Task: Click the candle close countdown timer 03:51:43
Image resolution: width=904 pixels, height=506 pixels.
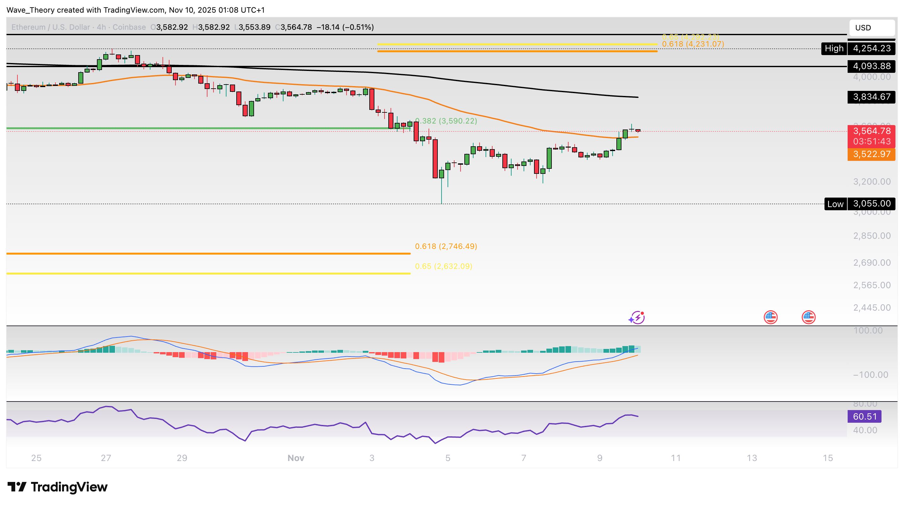Action: click(x=871, y=142)
